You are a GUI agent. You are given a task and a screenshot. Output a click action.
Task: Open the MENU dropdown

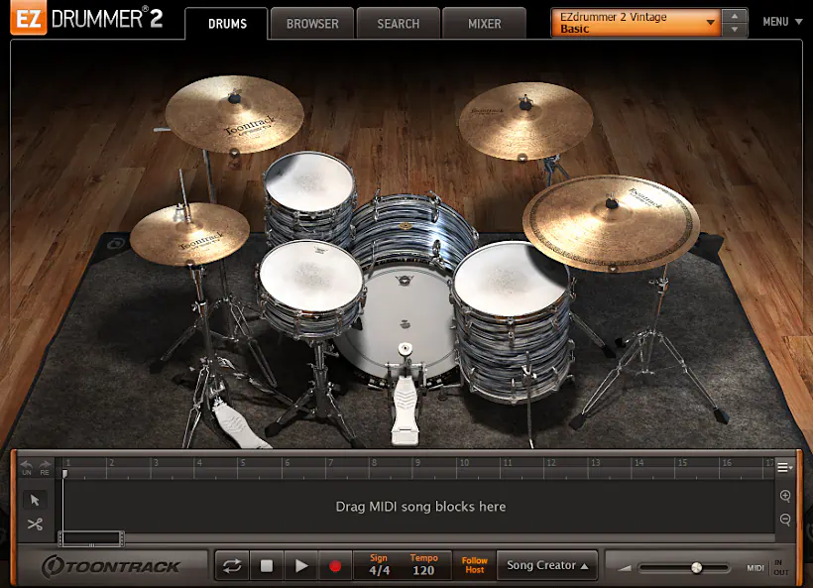tap(782, 22)
